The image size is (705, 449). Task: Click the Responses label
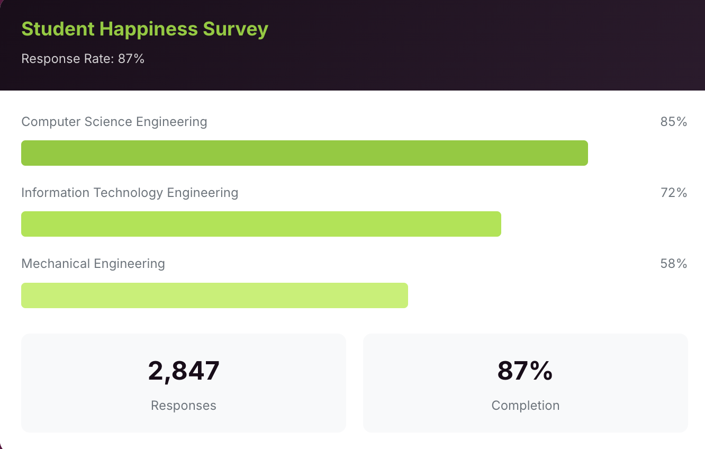point(183,406)
